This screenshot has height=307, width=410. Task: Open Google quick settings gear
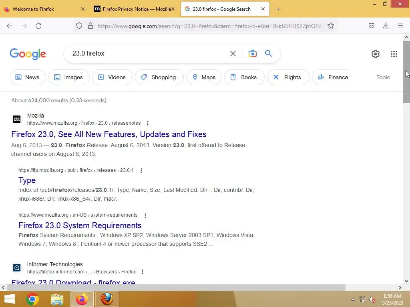pyautogui.click(x=376, y=54)
